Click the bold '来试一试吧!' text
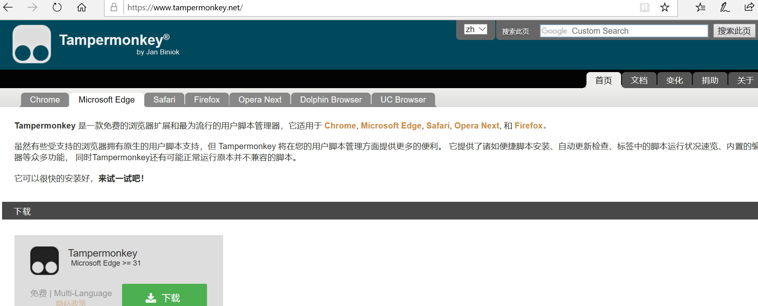The width and height of the screenshot is (758, 306). click(121, 179)
